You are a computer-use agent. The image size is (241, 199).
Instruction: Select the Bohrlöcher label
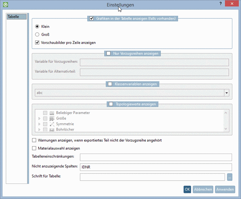tap(65, 129)
